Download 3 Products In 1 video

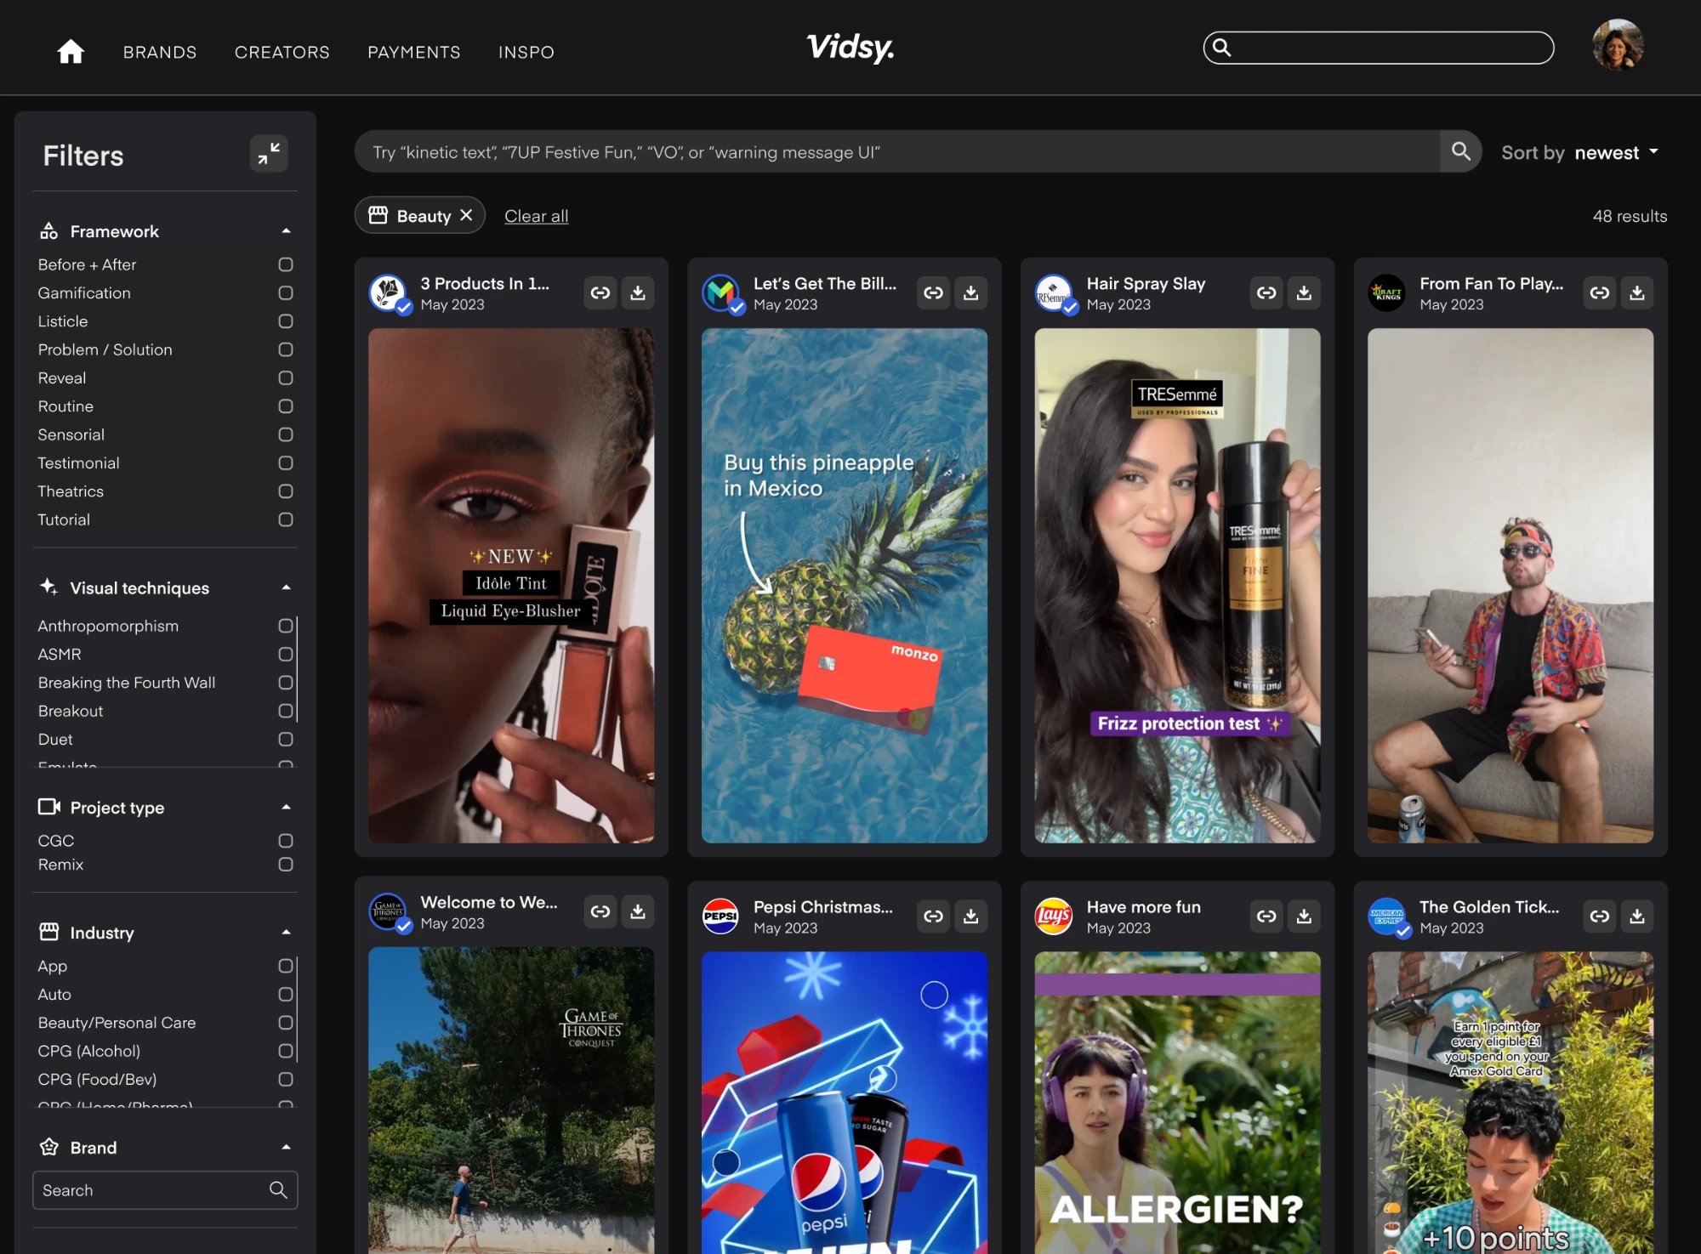click(638, 293)
